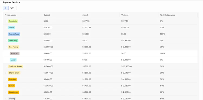This screenshot has height=100, width=203.
Task: Expand the top-level Labor row arrow
Action: [6, 27]
